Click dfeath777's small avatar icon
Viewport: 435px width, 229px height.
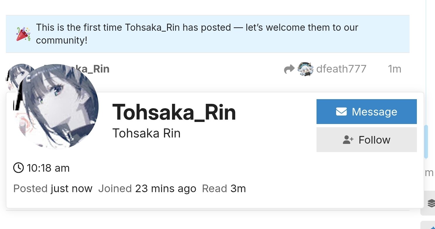(x=305, y=69)
